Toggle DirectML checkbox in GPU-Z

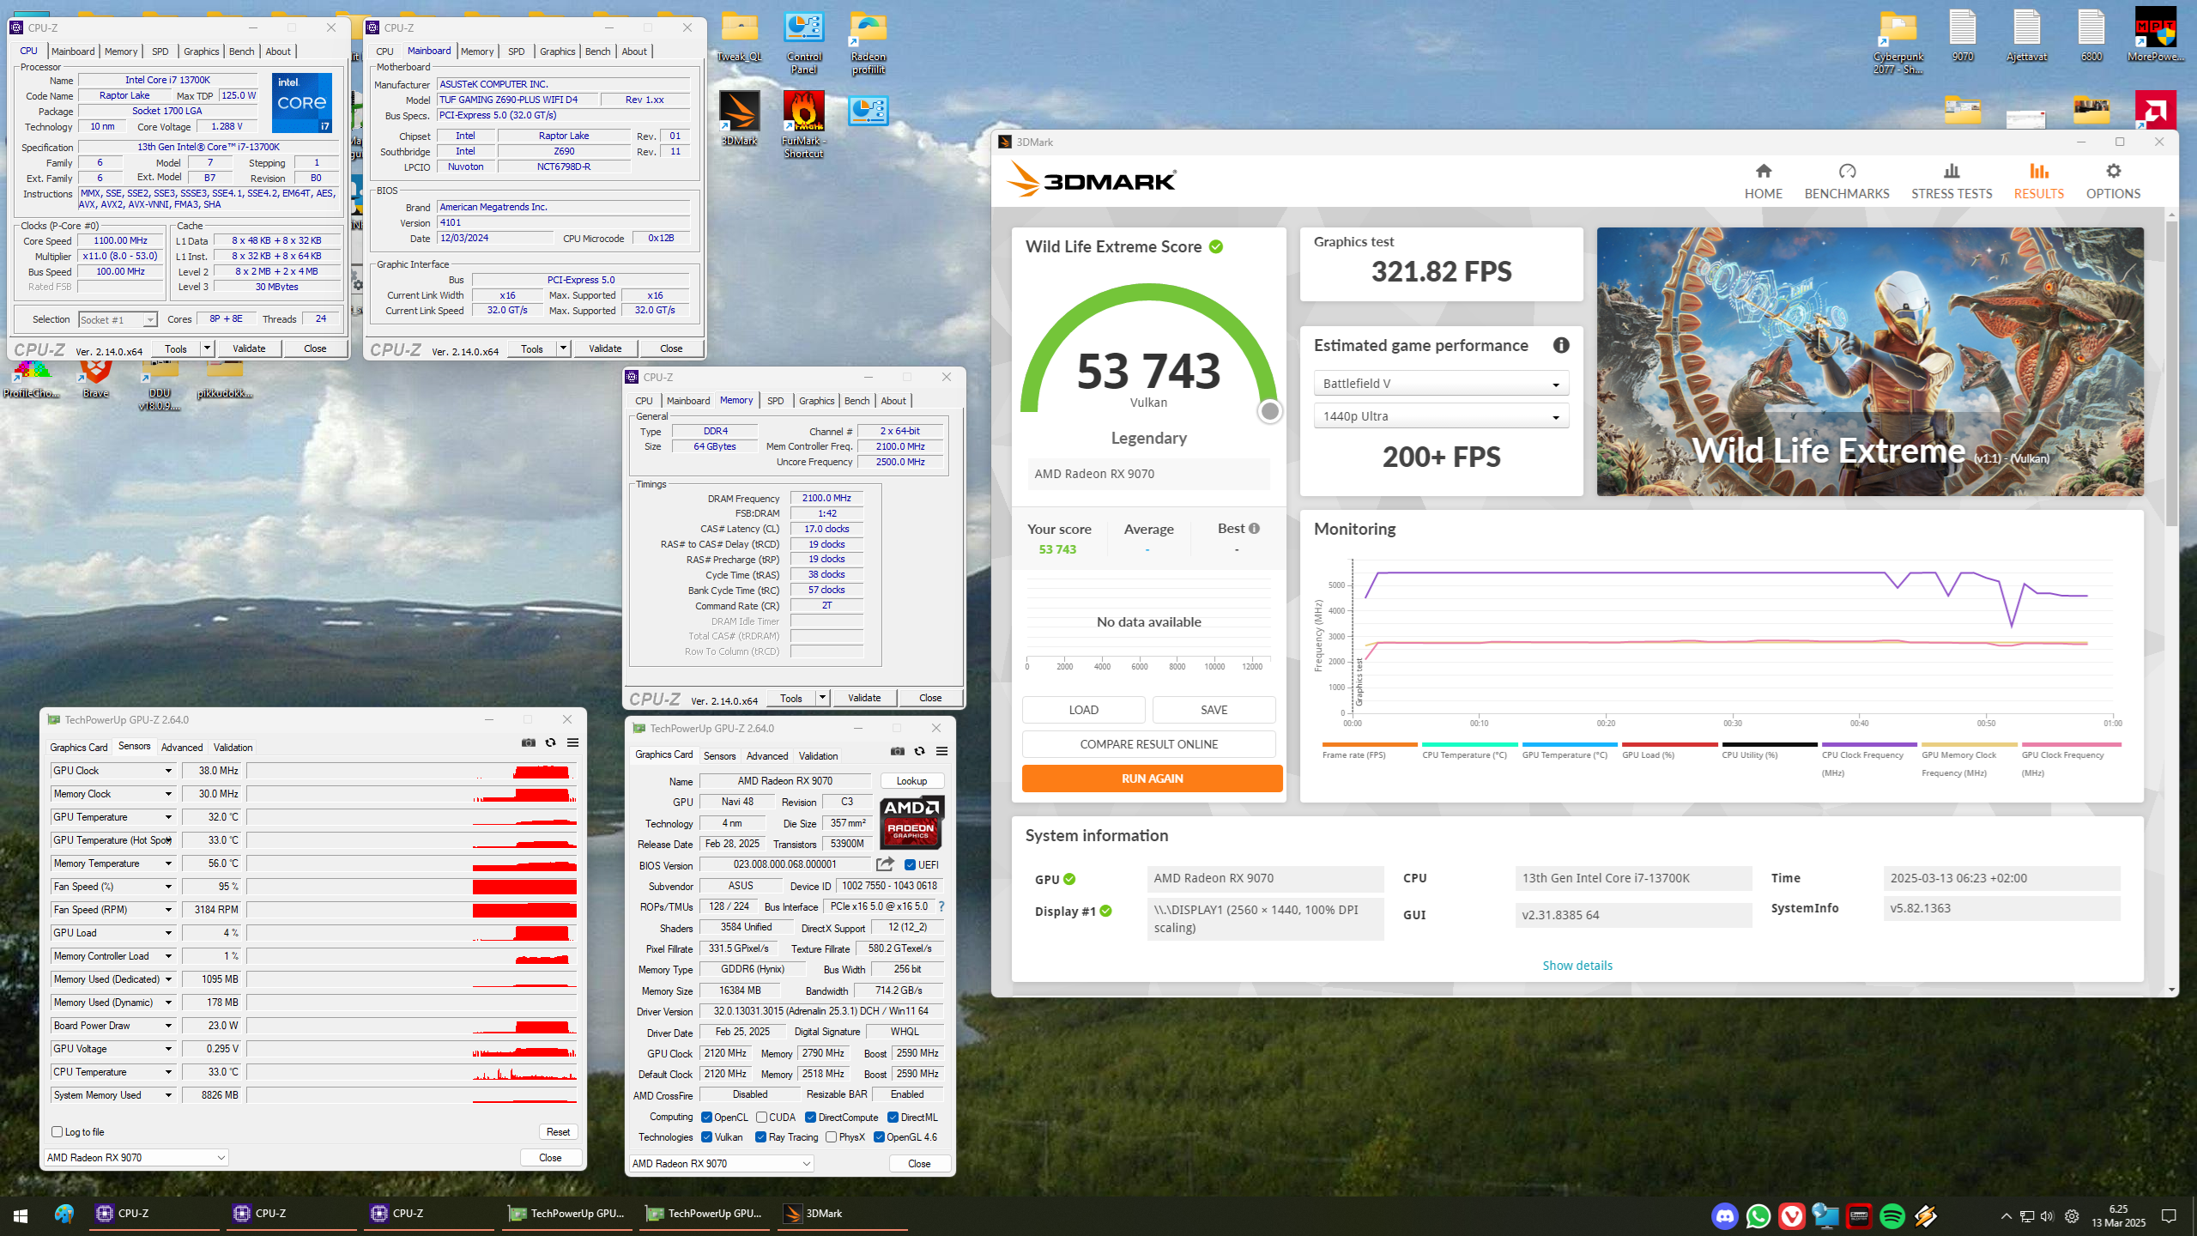click(x=893, y=1117)
